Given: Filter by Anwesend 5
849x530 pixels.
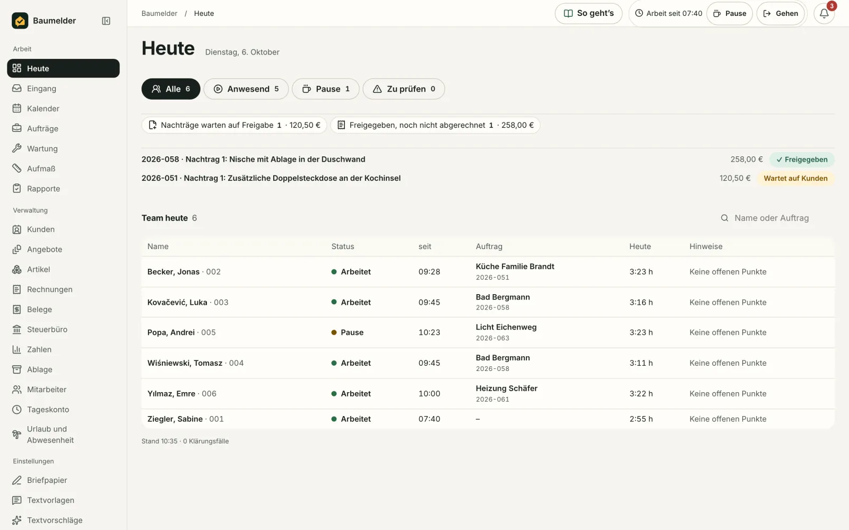Looking at the screenshot, I should click(246, 89).
